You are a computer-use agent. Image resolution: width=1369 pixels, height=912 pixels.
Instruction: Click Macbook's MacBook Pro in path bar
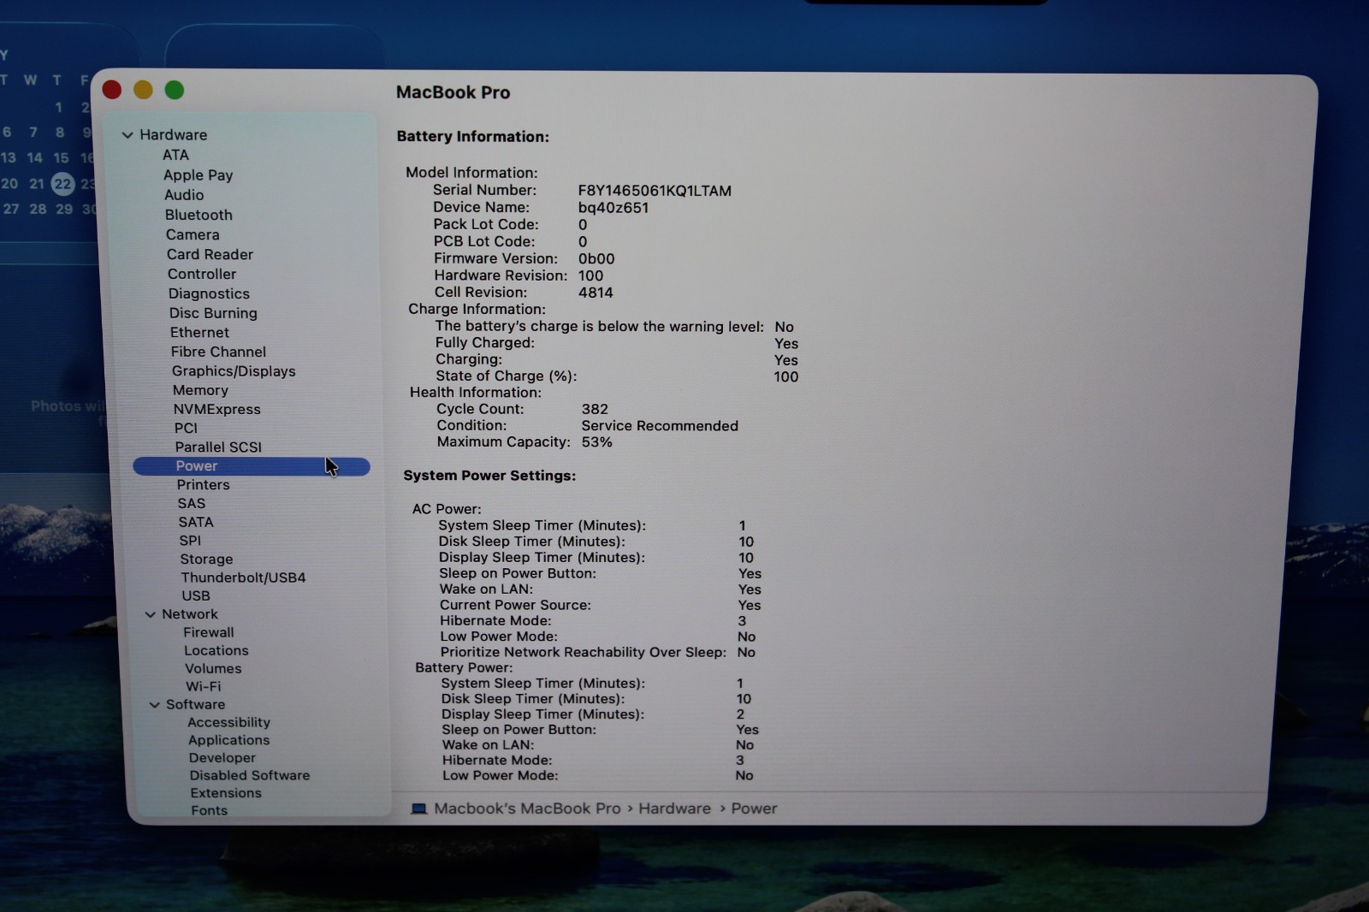coord(527,808)
